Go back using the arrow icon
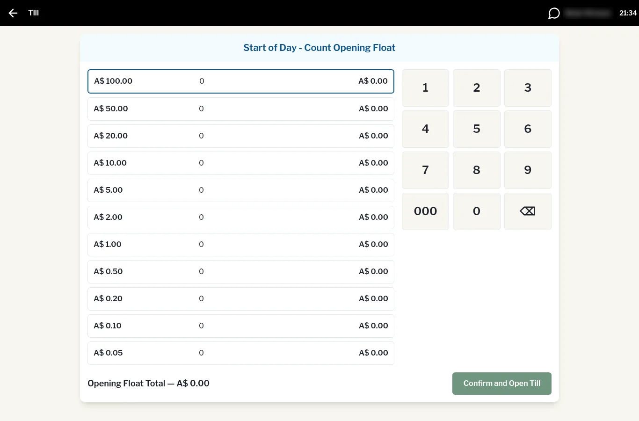This screenshot has height=421, width=639. coord(13,13)
